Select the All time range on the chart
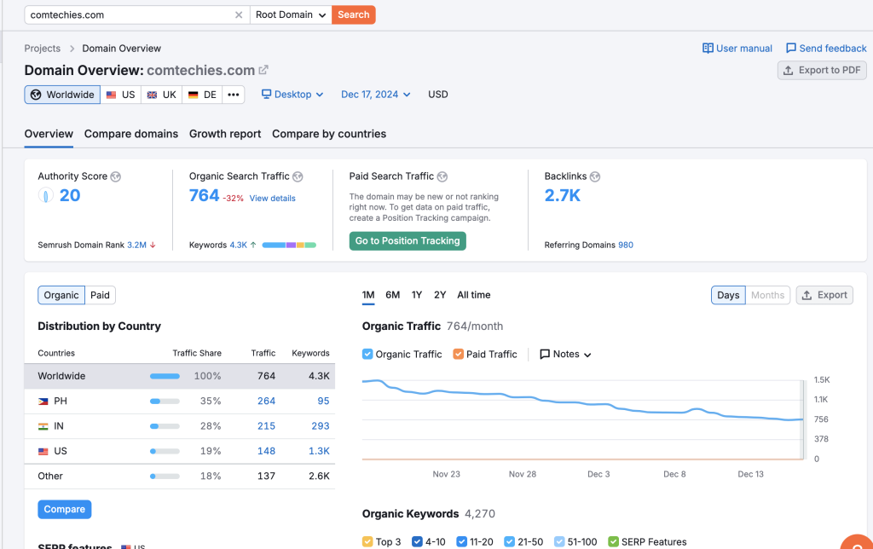Screen dimensions: 873x549 pyautogui.click(x=473, y=294)
